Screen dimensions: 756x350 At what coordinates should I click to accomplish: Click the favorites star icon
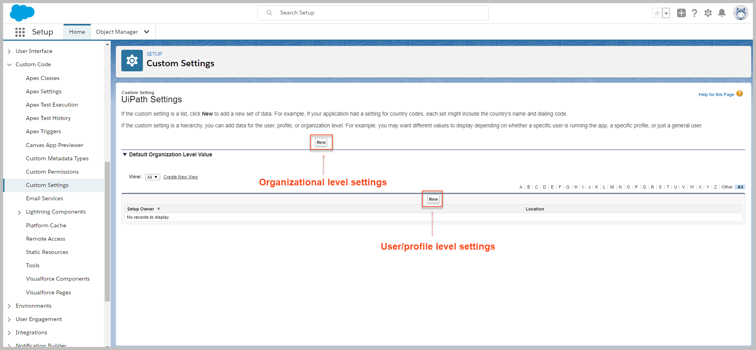tap(657, 13)
